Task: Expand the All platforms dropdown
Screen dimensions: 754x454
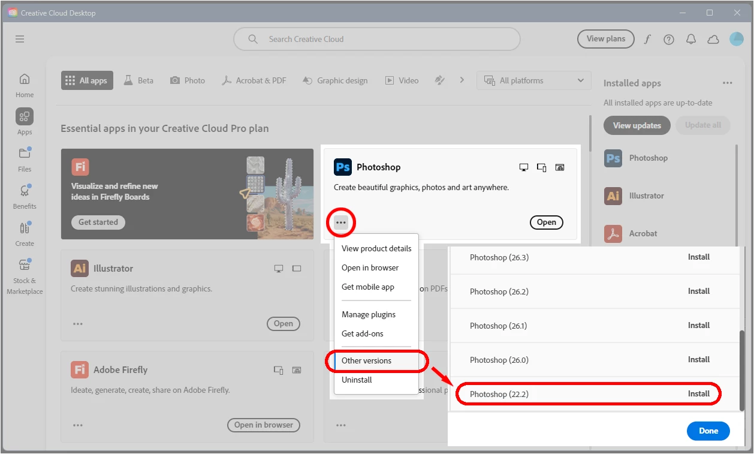Action: pyautogui.click(x=534, y=80)
